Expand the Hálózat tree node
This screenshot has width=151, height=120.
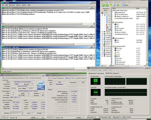102,43
